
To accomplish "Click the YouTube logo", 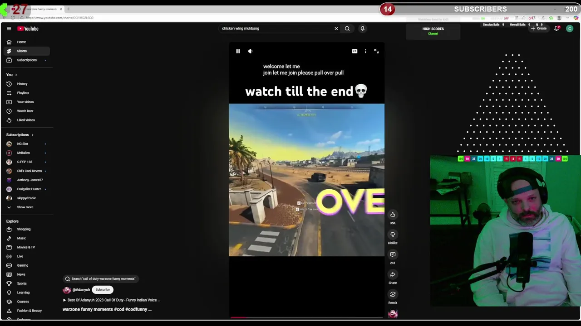I will (28, 29).
